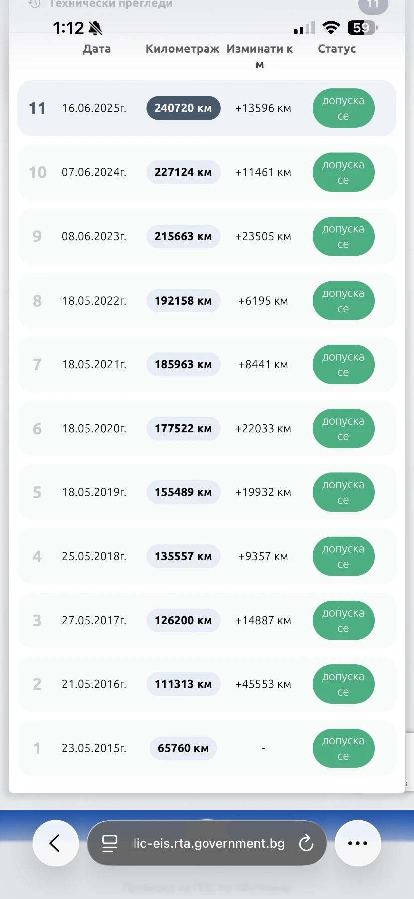Image resolution: width=414 pixels, height=899 pixels.
Task: Tap the 65760 км mileage badge
Action: 183,748
